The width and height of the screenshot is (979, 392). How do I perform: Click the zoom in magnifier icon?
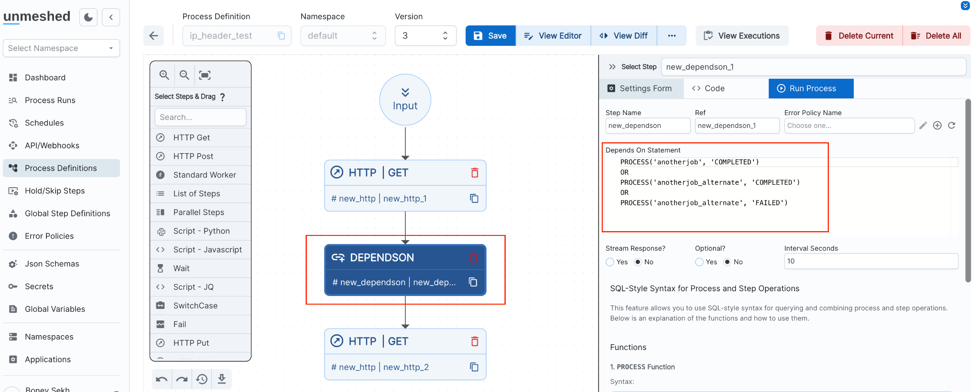164,75
